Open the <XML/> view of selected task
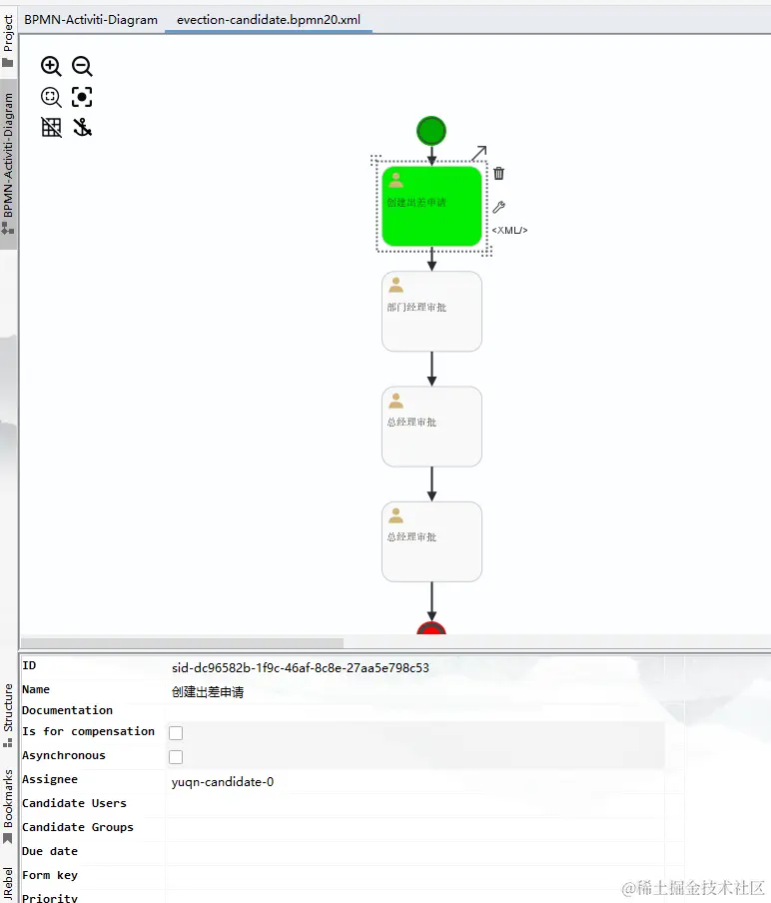 (x=509, y=231)
